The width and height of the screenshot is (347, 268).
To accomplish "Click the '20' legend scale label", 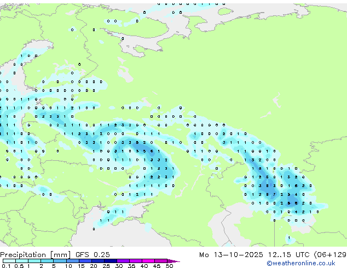I will [x=94, y=266].
